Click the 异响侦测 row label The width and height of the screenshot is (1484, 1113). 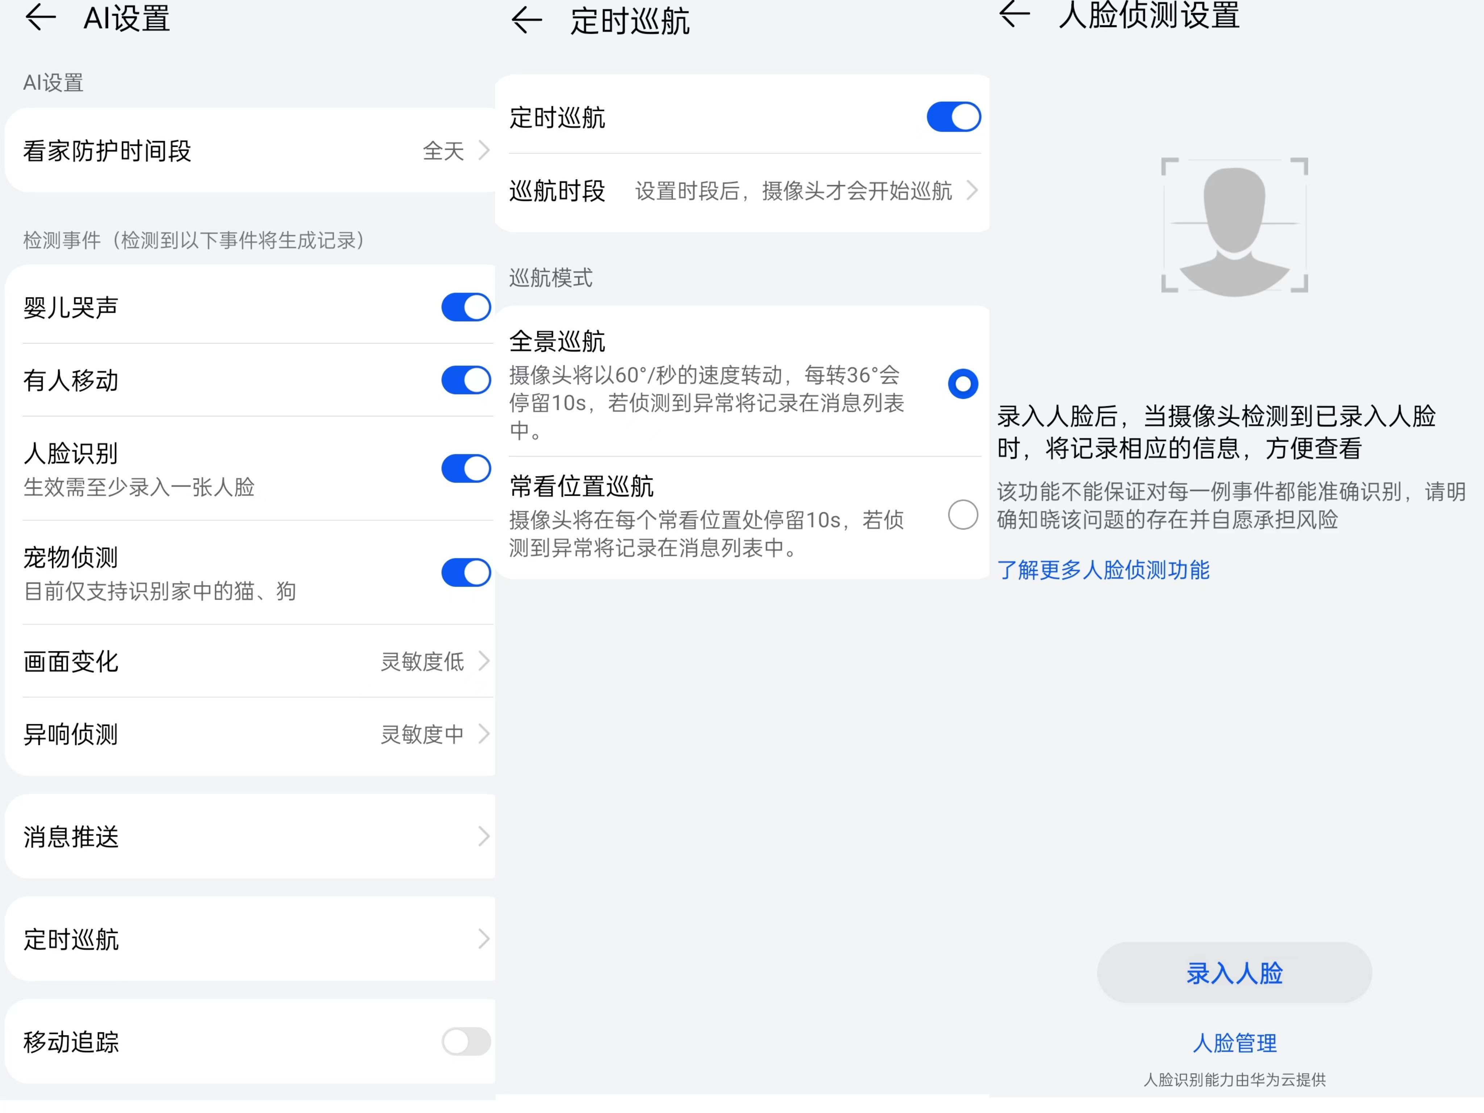(x=71, y=734)
